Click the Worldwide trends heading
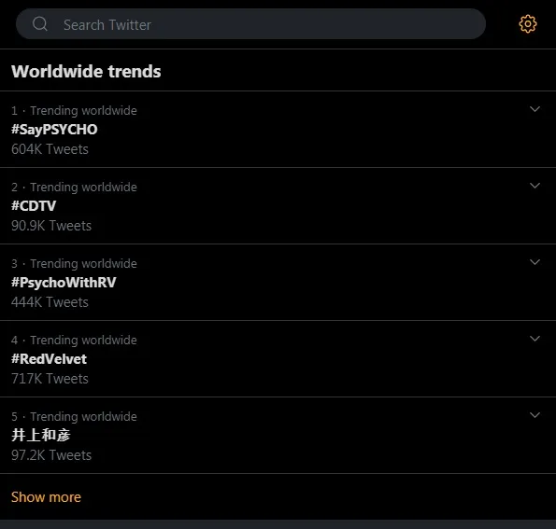 [86, 71]
